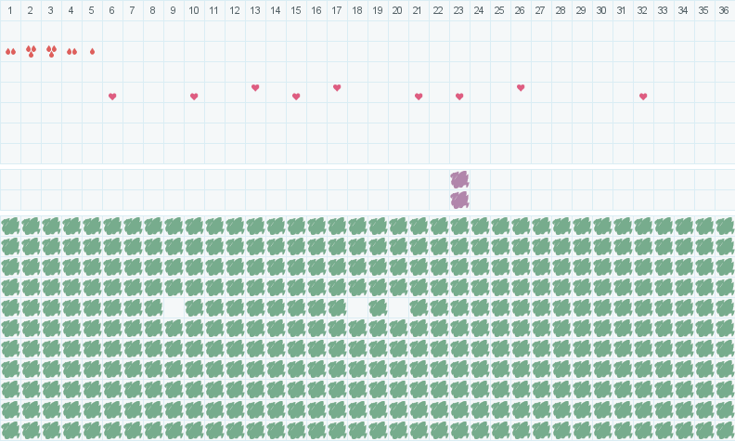Select the day 36 column header
Viewport: 735px width, 441px height.
coord(725,10)
